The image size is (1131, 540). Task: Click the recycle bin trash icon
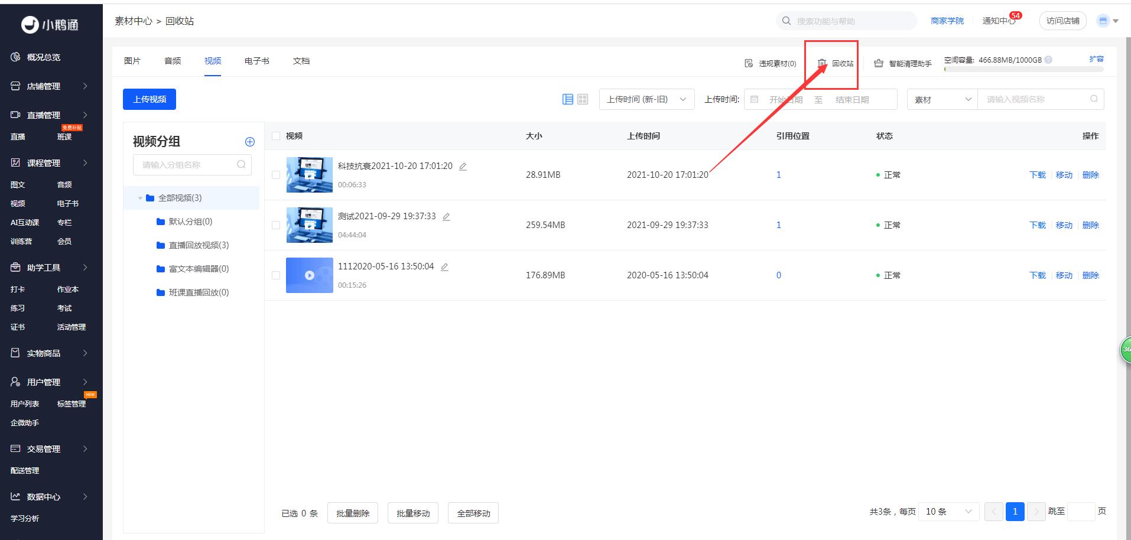click(x=822, y=63)
